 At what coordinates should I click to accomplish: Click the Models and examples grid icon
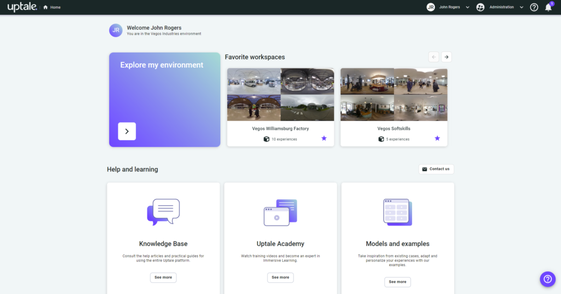coord(397,212)
